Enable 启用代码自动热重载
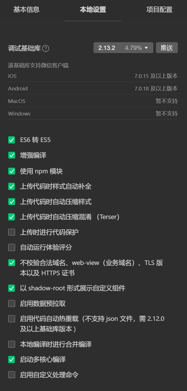Viewport: 187px width, 391px height. click(x=11, y=319)
